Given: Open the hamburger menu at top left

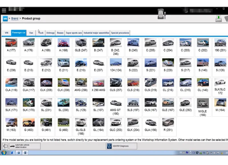Looking at the screenshot, I should tap(4, 11).
